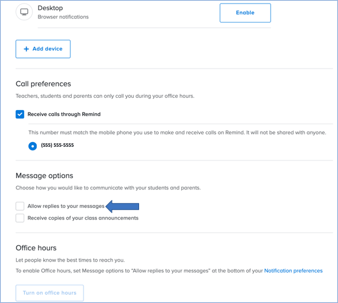Uncheck Receive calls through Remind
Viewport: 338px width, 303px height.
click(20, 114)
